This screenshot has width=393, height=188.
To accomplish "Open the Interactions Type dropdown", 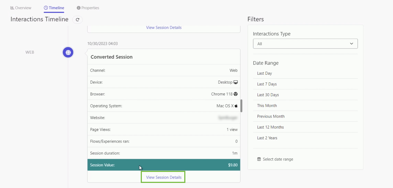I will pyautogui.click(x=305, y=43).
